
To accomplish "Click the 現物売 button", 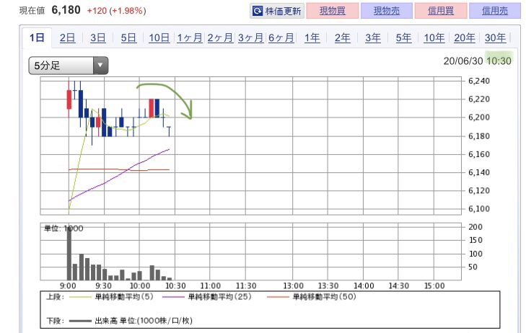I will (x=387, y=11).
